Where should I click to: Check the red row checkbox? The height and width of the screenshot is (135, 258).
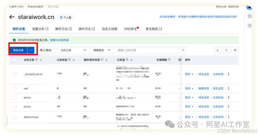coord(15,89)
